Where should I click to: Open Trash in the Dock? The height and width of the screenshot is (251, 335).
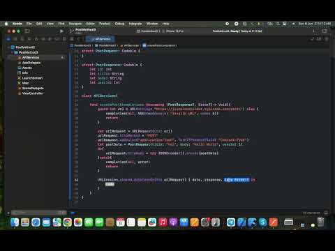pos(320,222)
